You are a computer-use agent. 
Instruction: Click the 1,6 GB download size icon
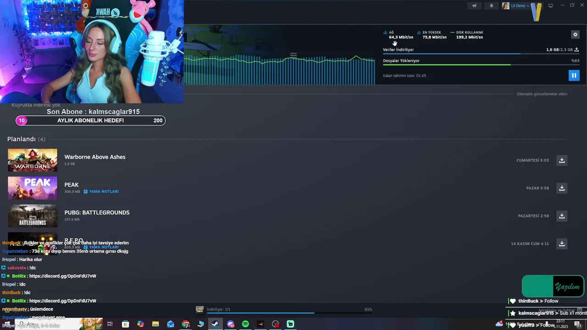click(x=576, y=49)
